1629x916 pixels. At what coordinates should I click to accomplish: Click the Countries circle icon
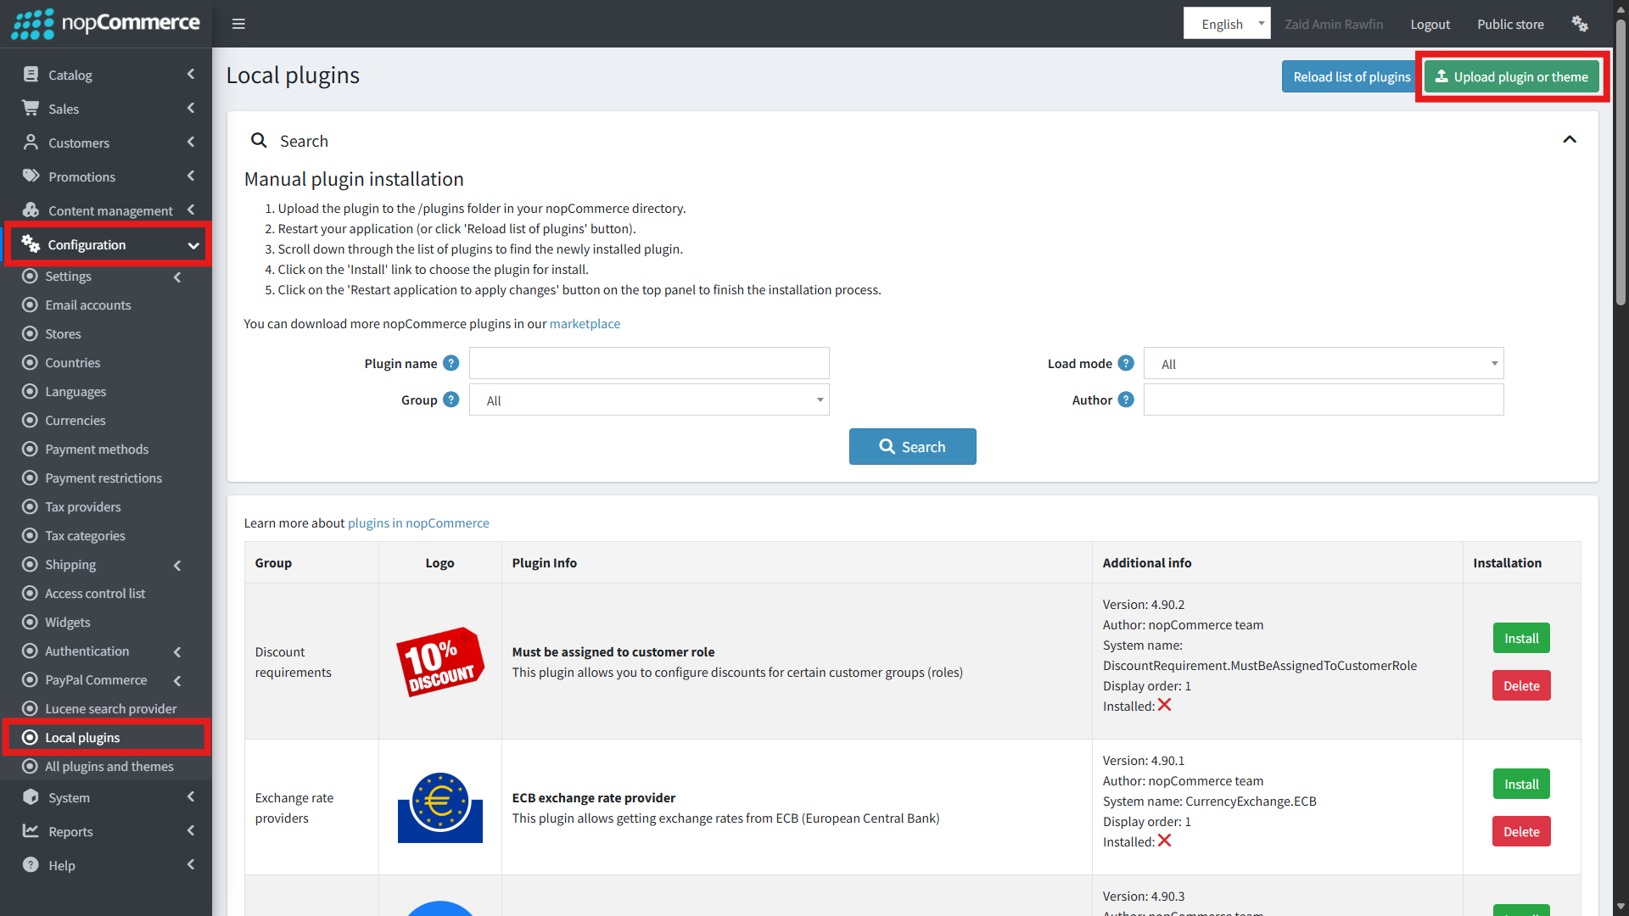(x=30, y=362)
